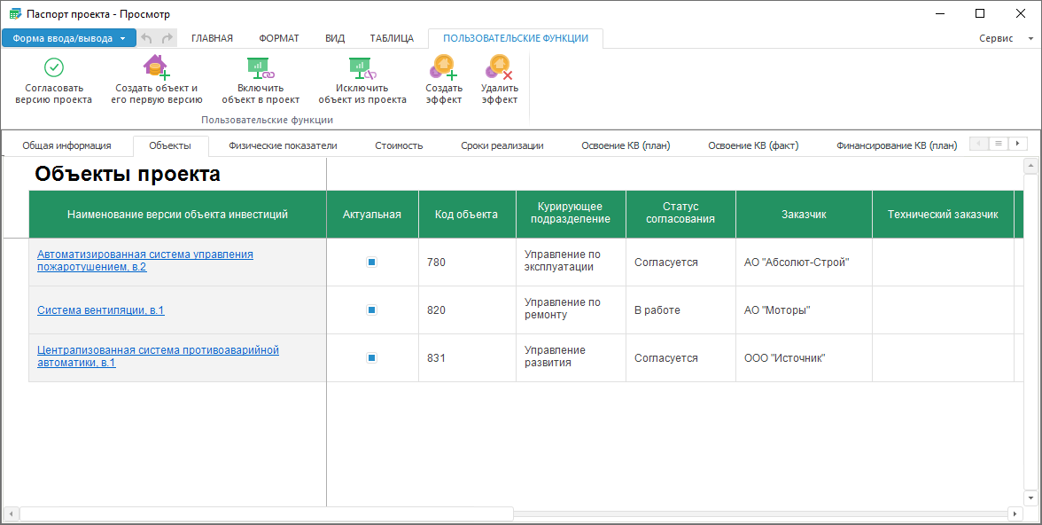Image resolution: width=1042 pixels, height=525 pixels.
Task: Click the Удалить эффект icon
Action: [499, 67]
